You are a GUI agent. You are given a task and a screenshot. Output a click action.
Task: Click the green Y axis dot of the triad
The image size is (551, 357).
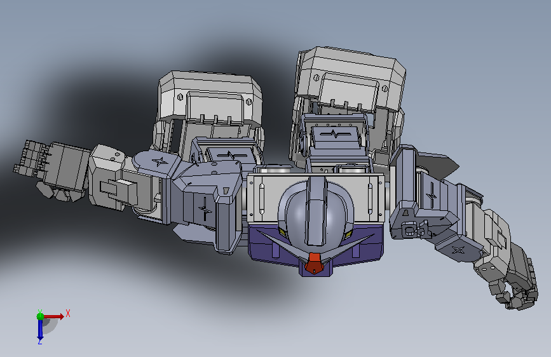(x=40, y=316)
